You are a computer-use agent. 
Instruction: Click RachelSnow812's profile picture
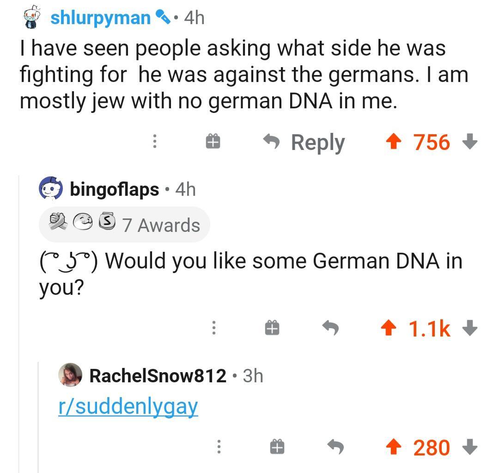[x=70, y=375]
